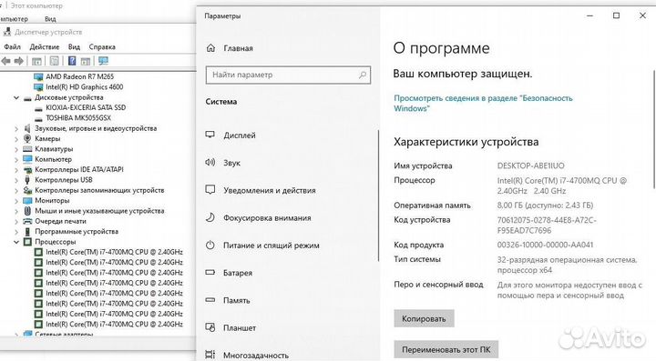The height and width of the screenshot is (361, 656).
Task: Expand Контроллеры IDE ATA/ATAPI node
Action: (x=16, y=170)
